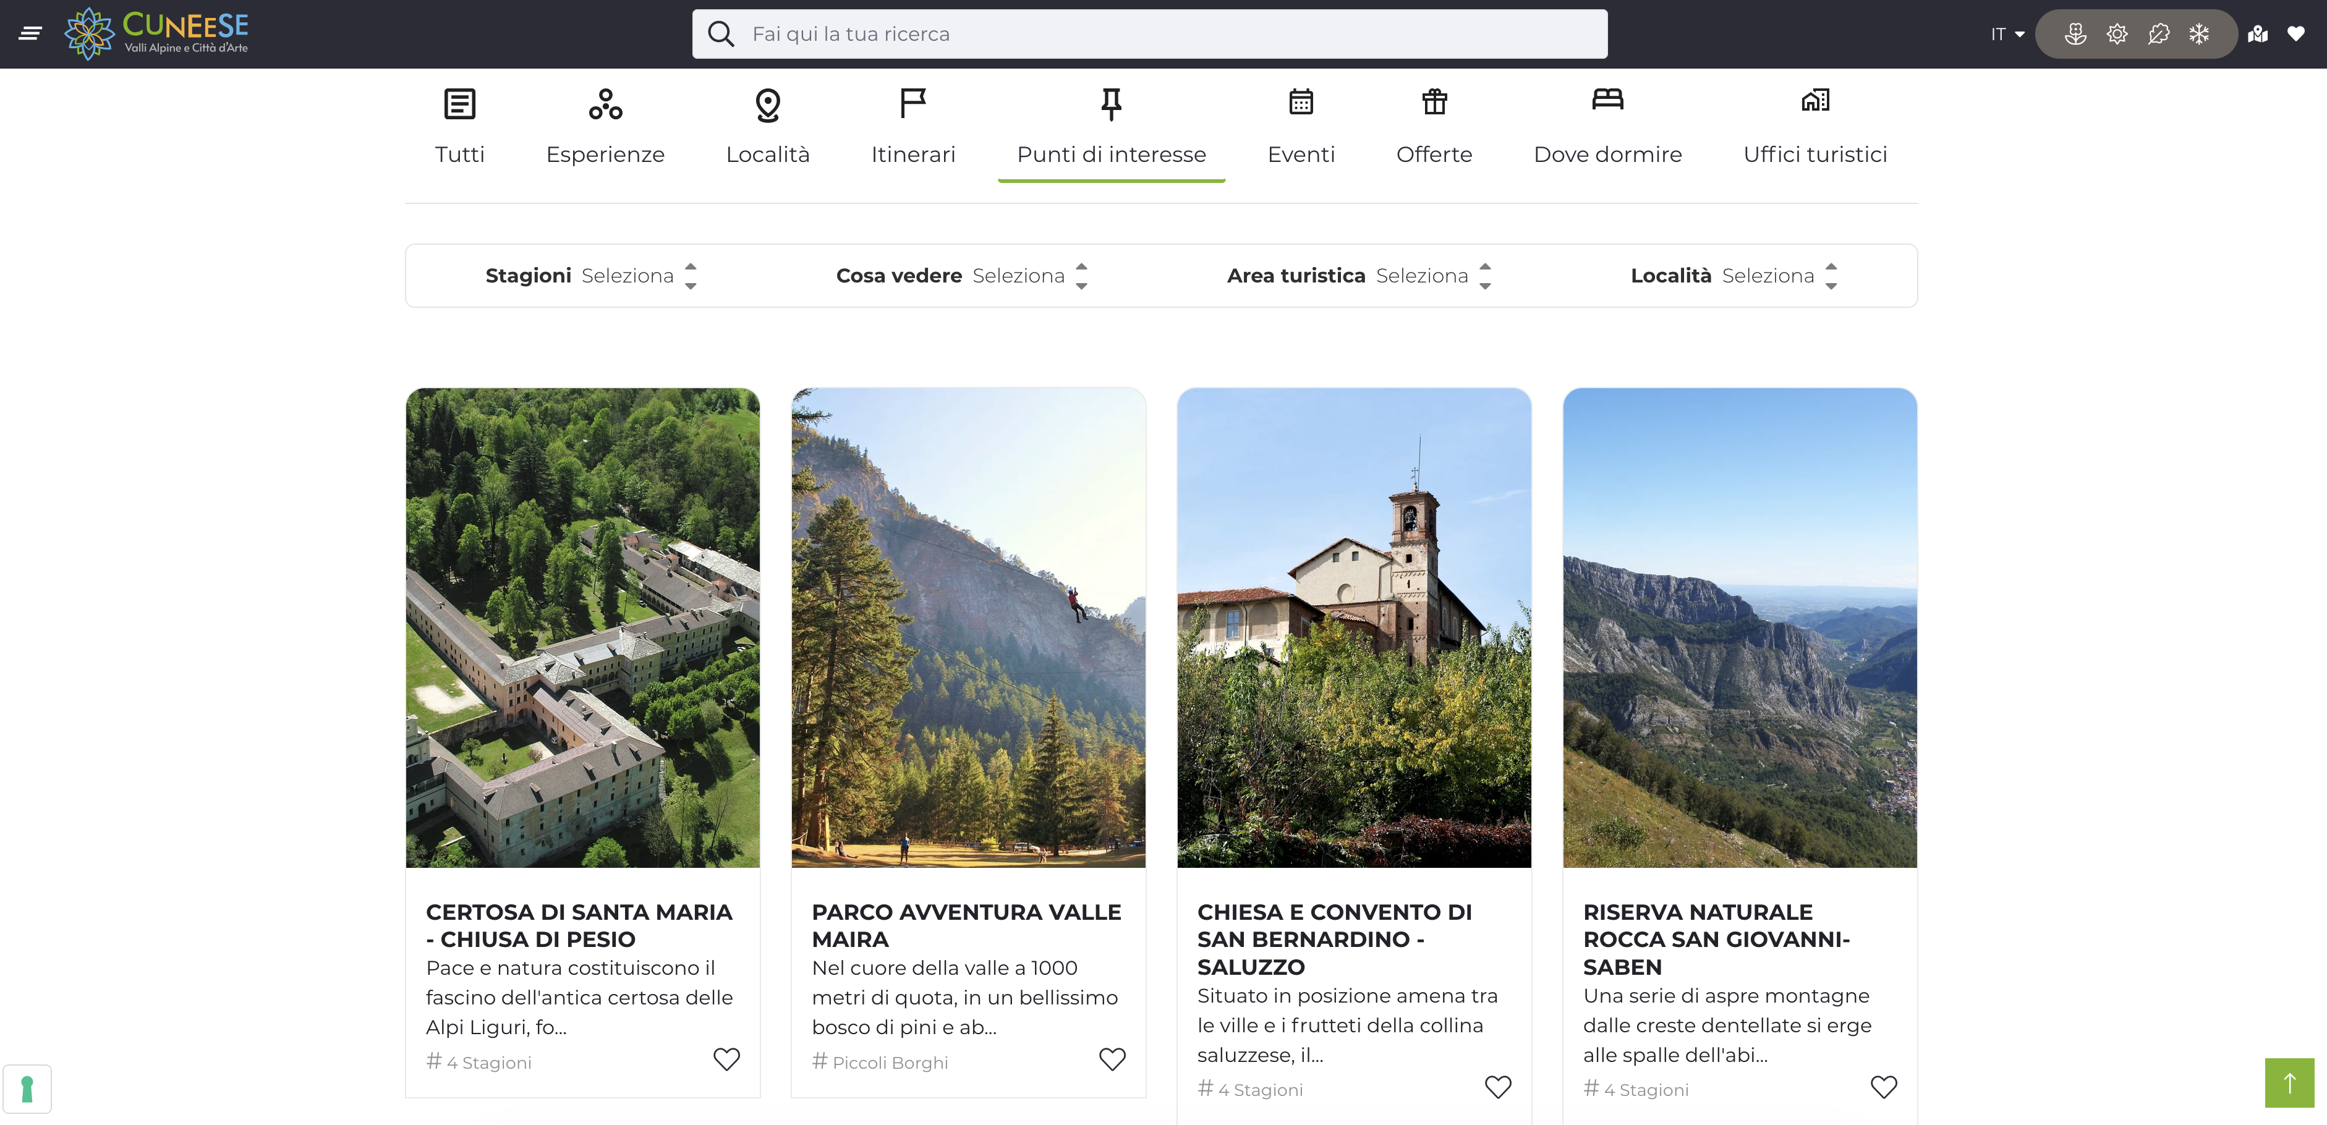Click the green back-to-top arrow
This screenshot has width=2327, height=1125.
click(x=2290, y=1082)
